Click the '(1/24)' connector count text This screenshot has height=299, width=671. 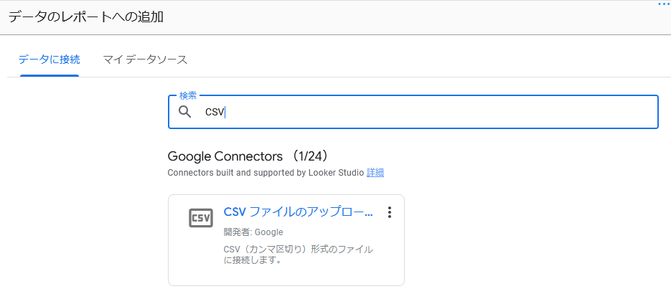[x=310, y=156]
